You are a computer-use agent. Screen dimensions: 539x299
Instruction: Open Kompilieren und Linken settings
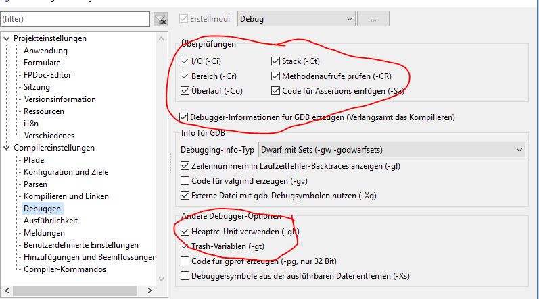click(66, 196)
